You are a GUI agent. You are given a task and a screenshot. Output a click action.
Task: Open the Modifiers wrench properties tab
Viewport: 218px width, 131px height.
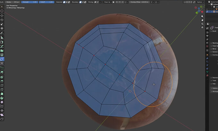coord(207,59)
